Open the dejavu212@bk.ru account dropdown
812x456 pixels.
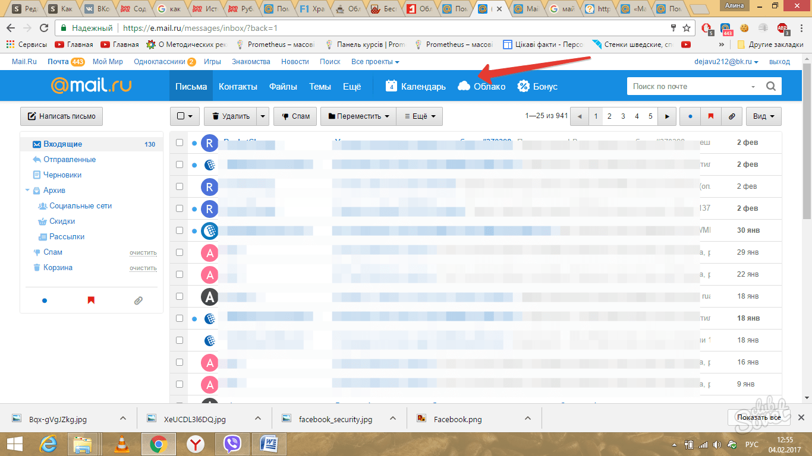click(726, 62)
